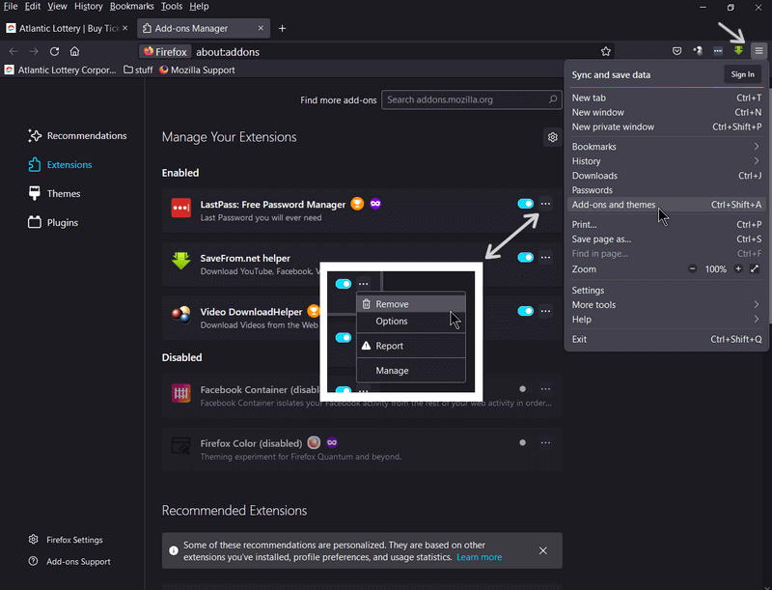Disable the LastPass extension toggle
The width and height of the screenshot is (772, 590).
[525, 204]
